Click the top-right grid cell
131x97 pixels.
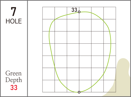tap(110, 13)
